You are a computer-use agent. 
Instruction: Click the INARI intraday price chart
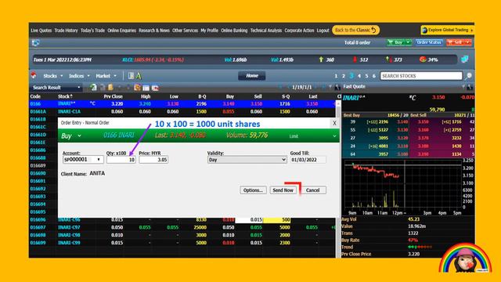402,184
